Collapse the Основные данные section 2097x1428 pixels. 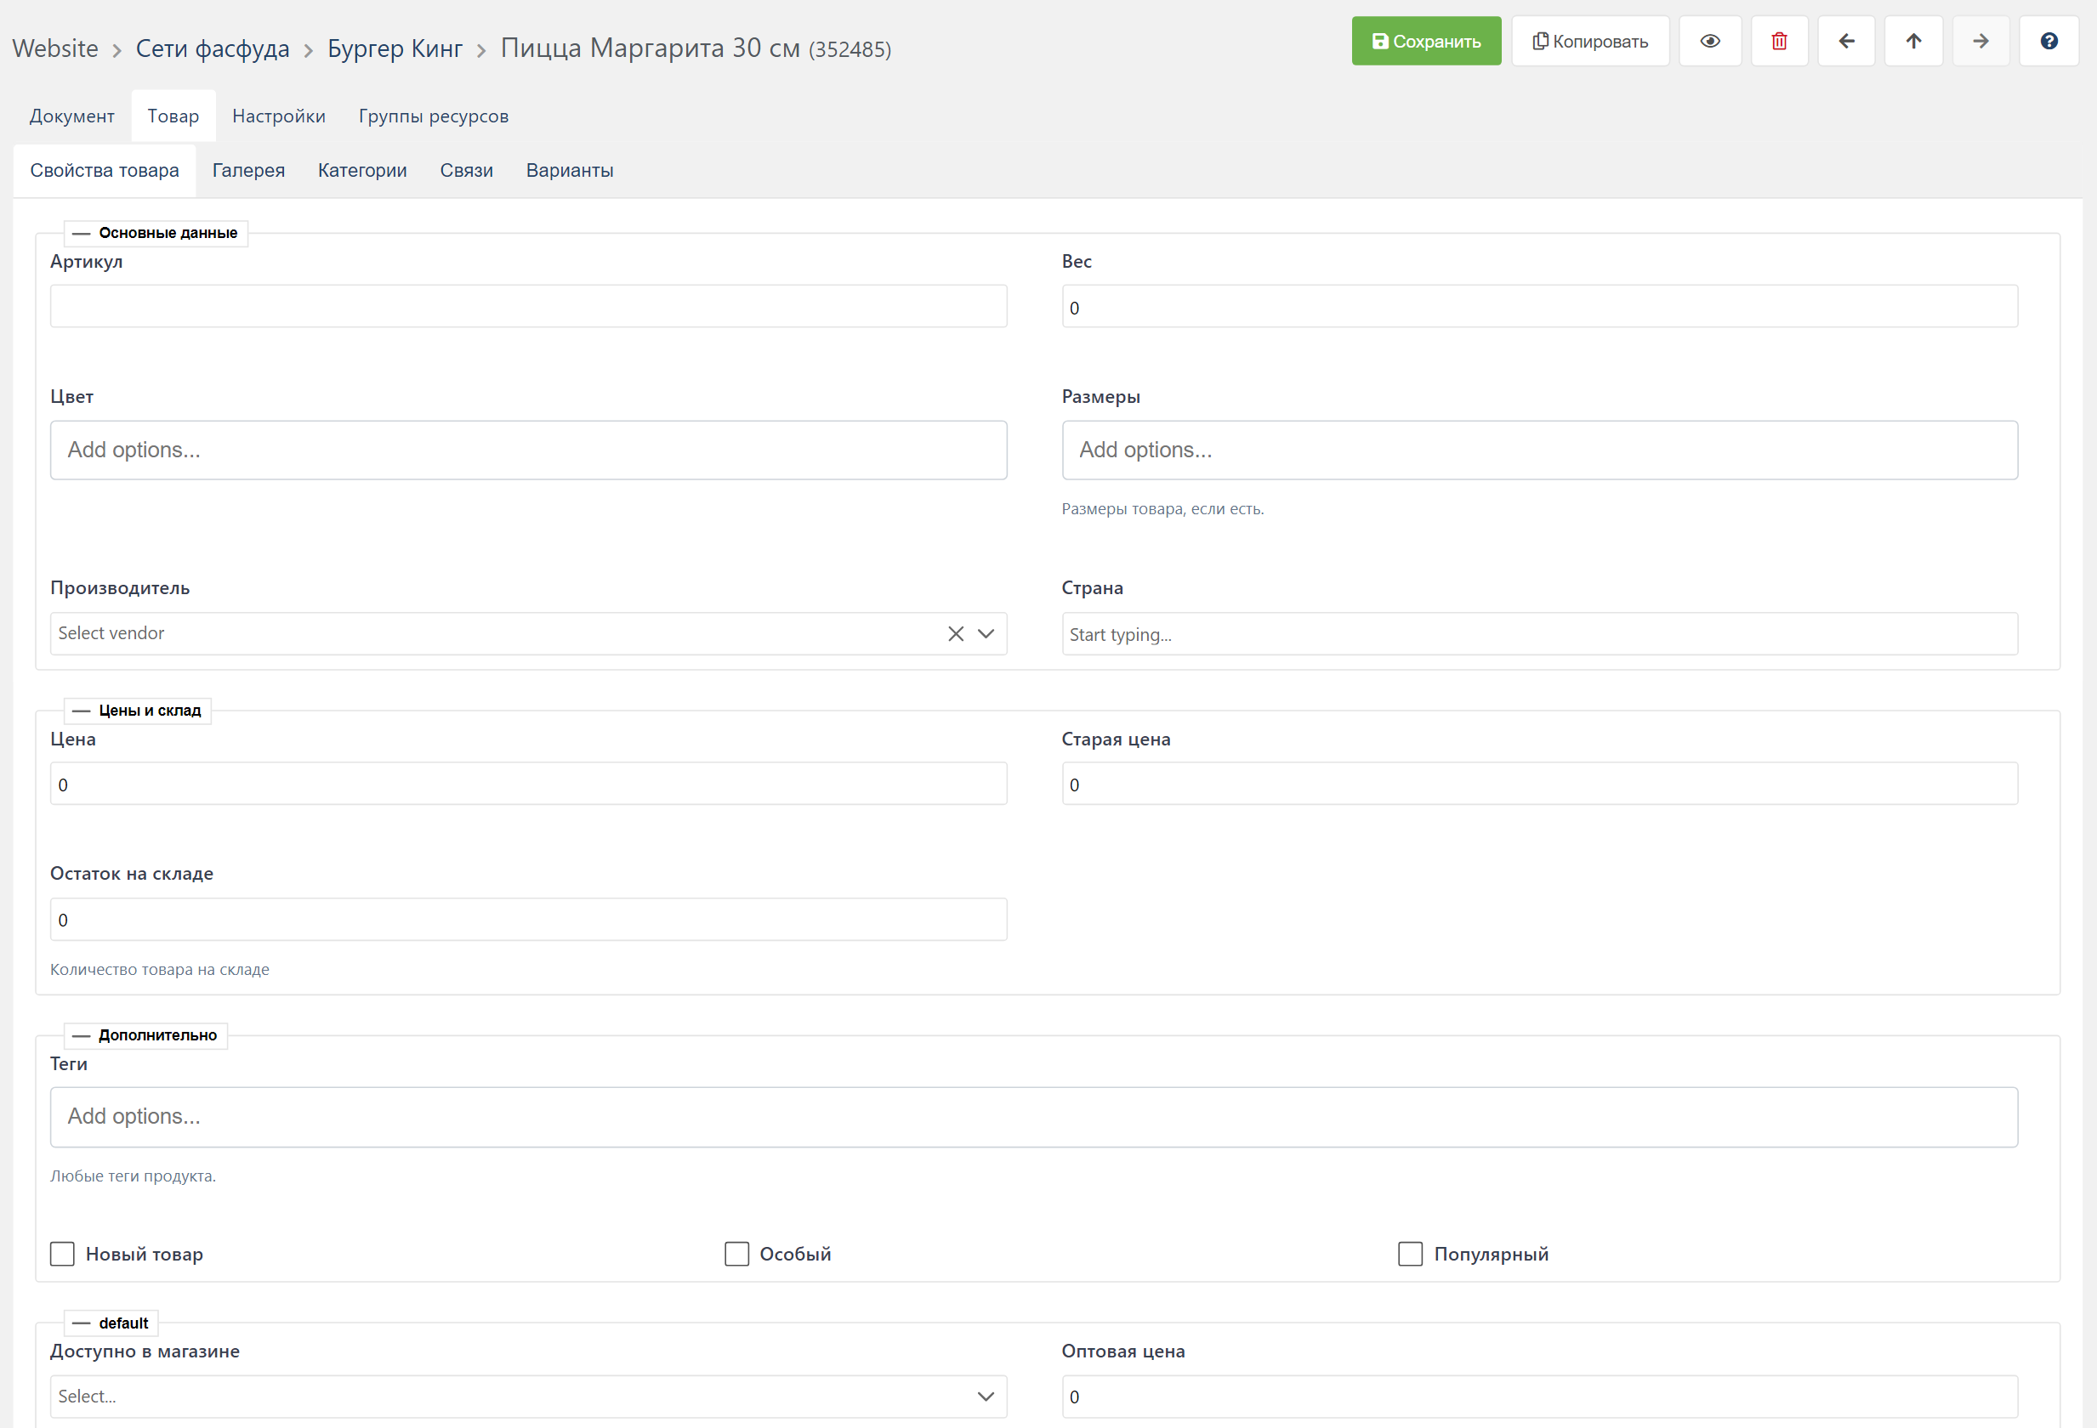(81, 234)
